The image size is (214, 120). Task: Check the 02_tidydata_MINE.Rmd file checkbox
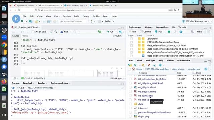[x=130, y=83]
